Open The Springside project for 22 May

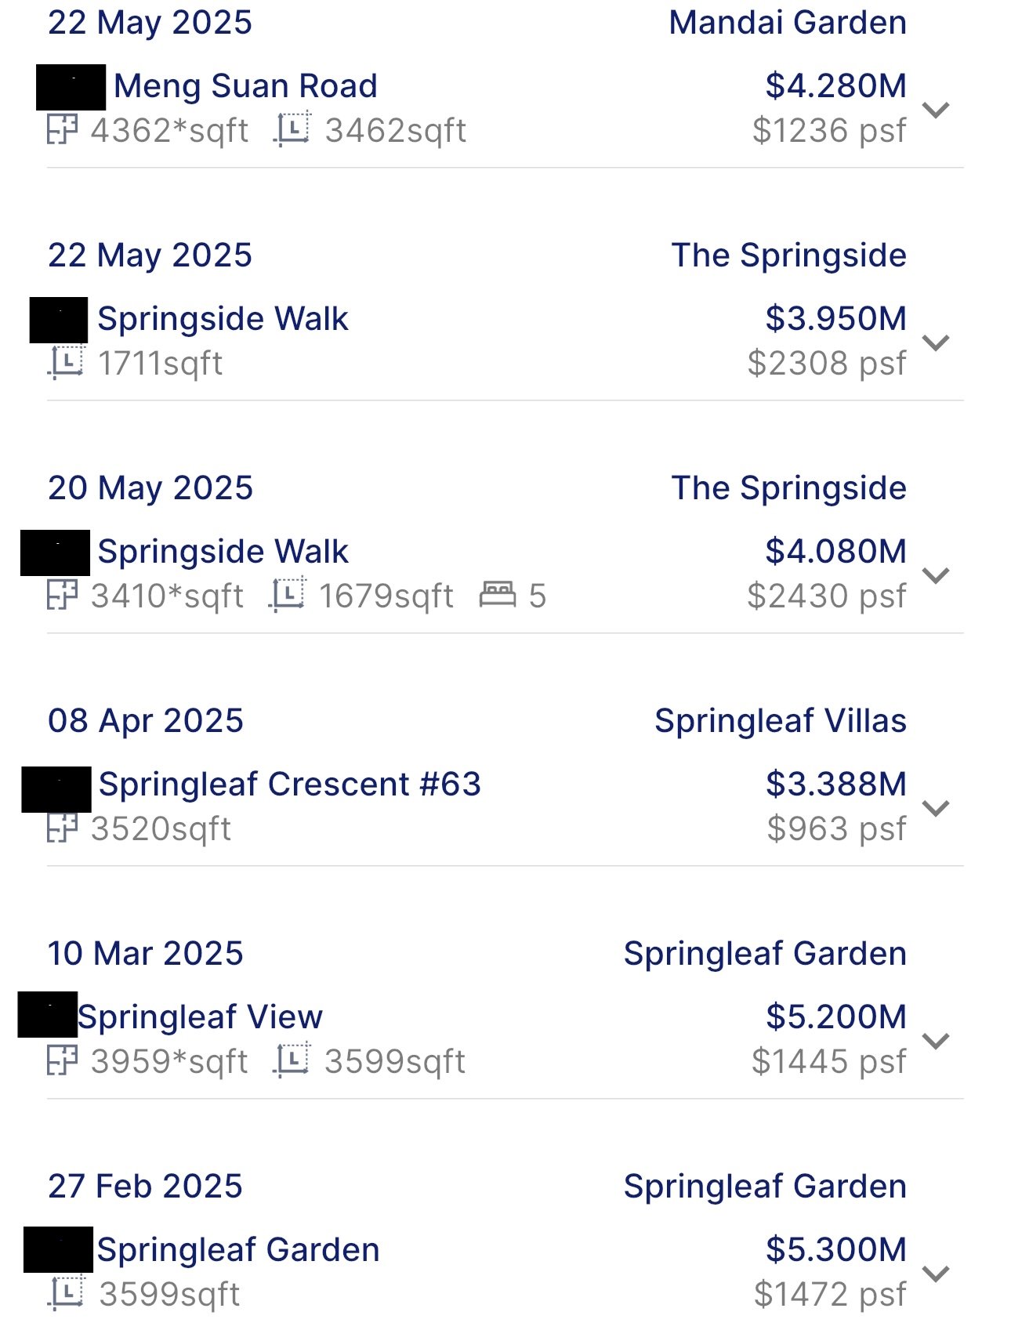[x=788, y=255]
